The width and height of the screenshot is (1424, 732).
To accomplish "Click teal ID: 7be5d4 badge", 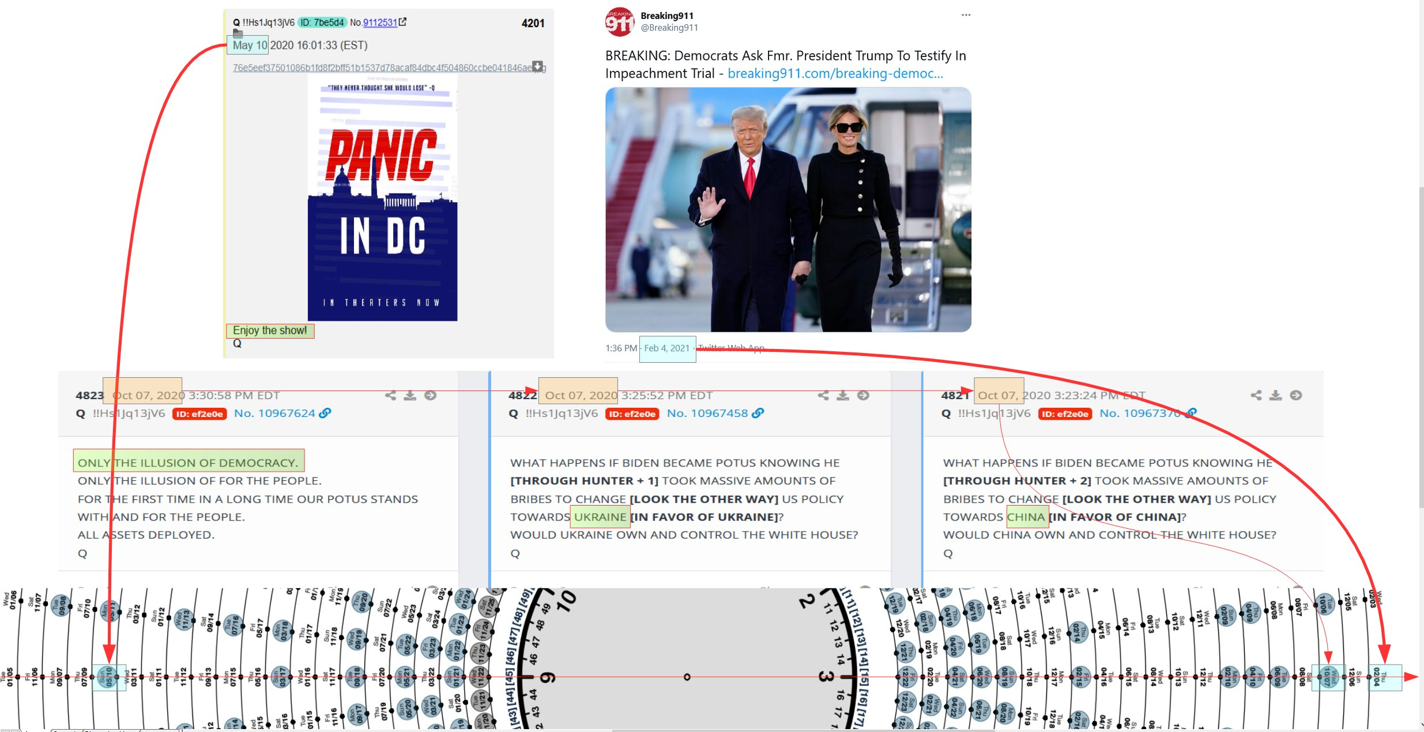I will pos(322,22).
